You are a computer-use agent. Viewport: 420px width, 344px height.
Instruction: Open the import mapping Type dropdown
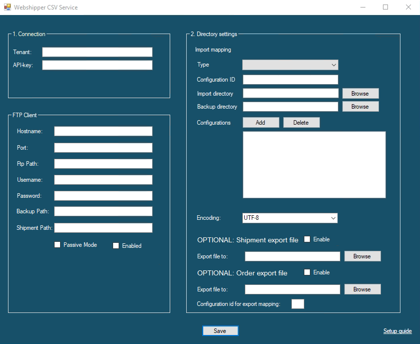[x=290, y=65]
